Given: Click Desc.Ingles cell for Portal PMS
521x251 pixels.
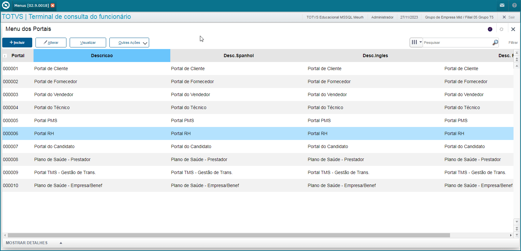Looking at the screenshot, I should click(x=375, y=120).
